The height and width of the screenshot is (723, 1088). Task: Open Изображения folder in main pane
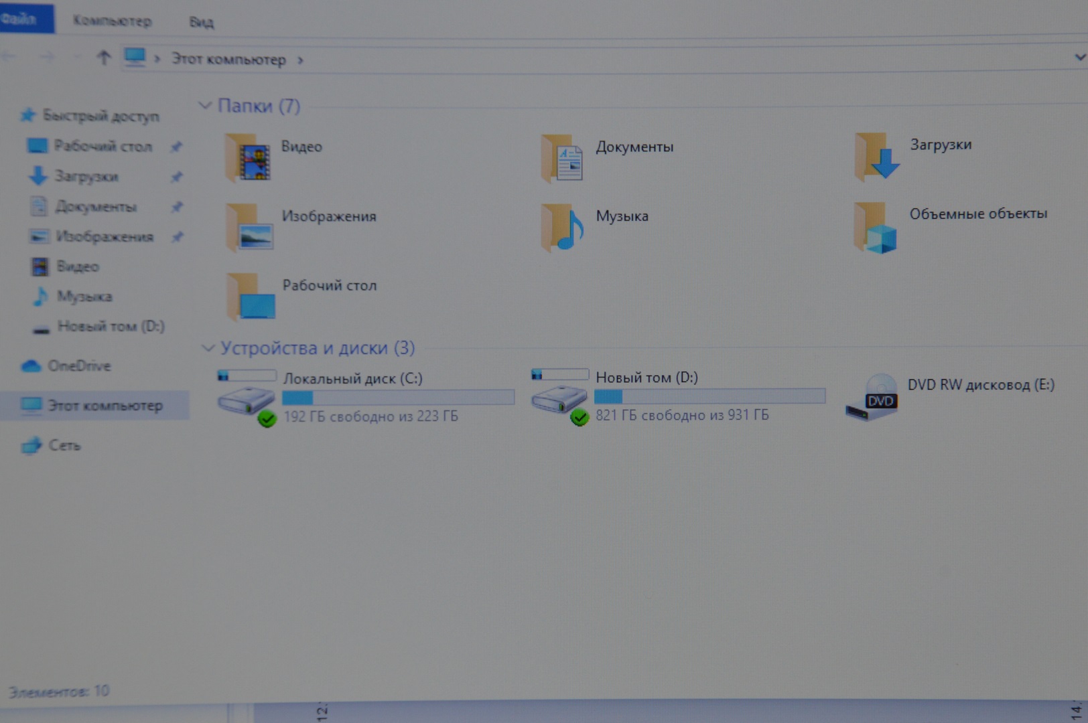(250, 228)
